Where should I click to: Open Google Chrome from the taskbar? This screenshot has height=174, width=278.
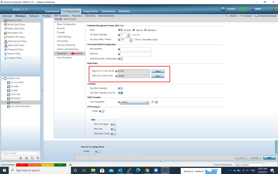pyautogui.click(x=147, y=170)
